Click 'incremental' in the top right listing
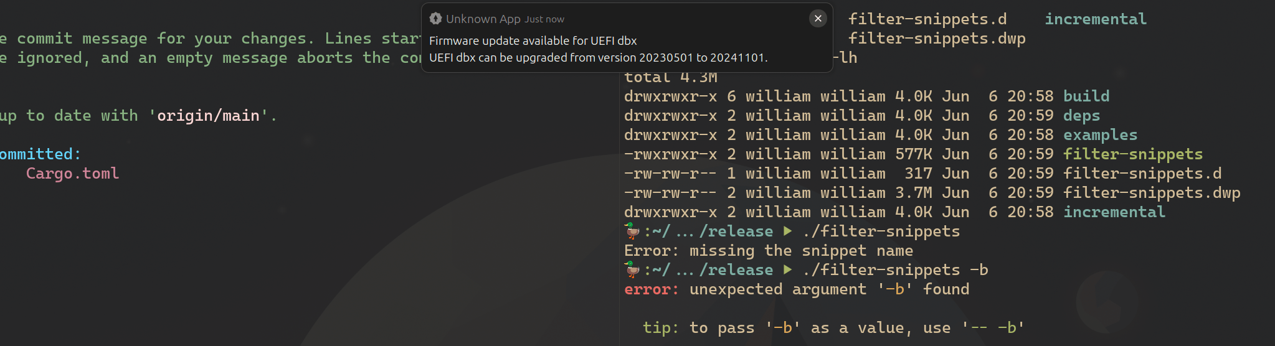Viewport: 1275px width, 346px height. click(1095, 19)
